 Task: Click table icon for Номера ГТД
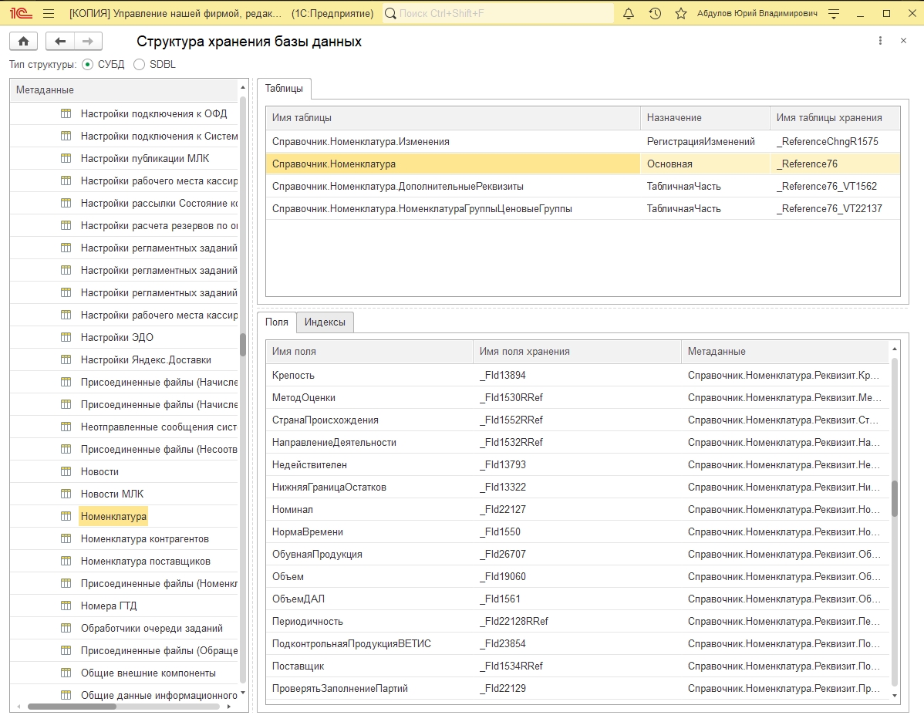click(66, 606)
